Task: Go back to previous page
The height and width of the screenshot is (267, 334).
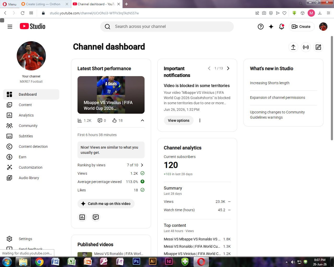Action: click(5, 13)
